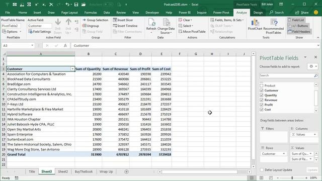Click the Refresh data icon
The height and width of the screenshot is (181, 322).
151,22
